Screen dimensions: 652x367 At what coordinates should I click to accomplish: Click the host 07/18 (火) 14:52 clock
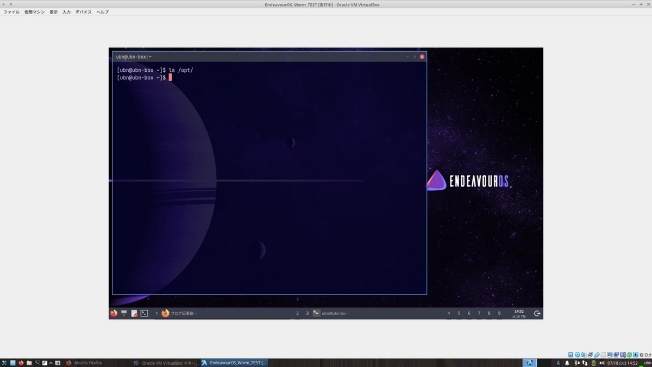pos(623,363)
